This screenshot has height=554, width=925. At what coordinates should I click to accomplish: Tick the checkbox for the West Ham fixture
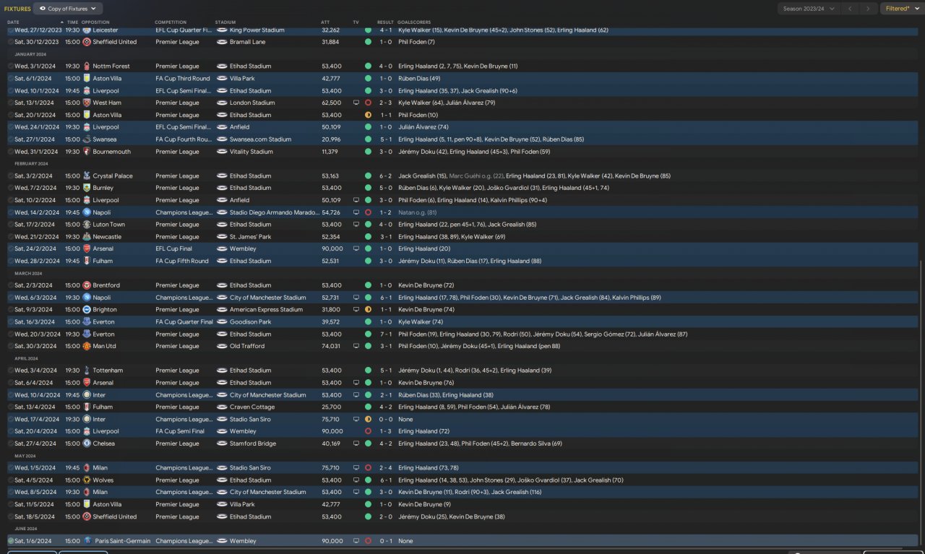tap(11, 103)
